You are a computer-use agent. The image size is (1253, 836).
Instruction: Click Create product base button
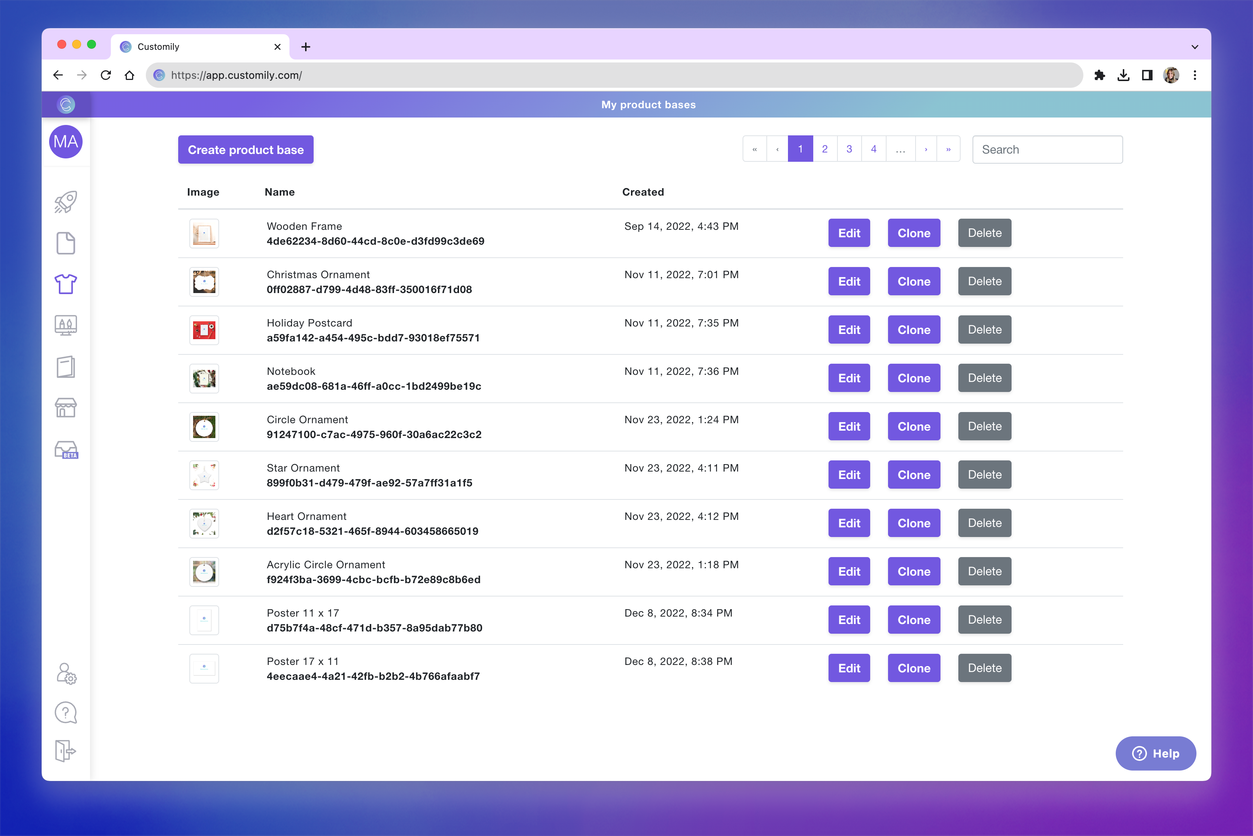click(x=246, y=150)
